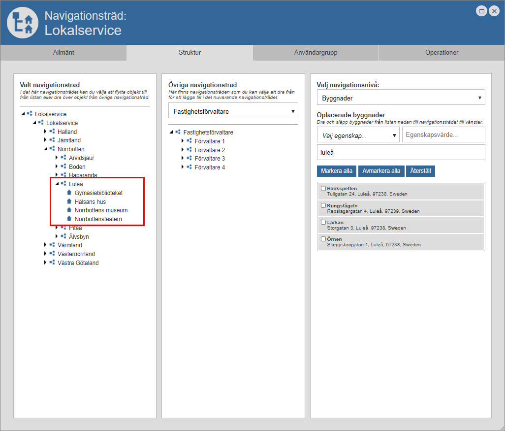Click the node icon beside Värmland
The height and width of the screenshot is (431, 505).
tap(52, 245)
